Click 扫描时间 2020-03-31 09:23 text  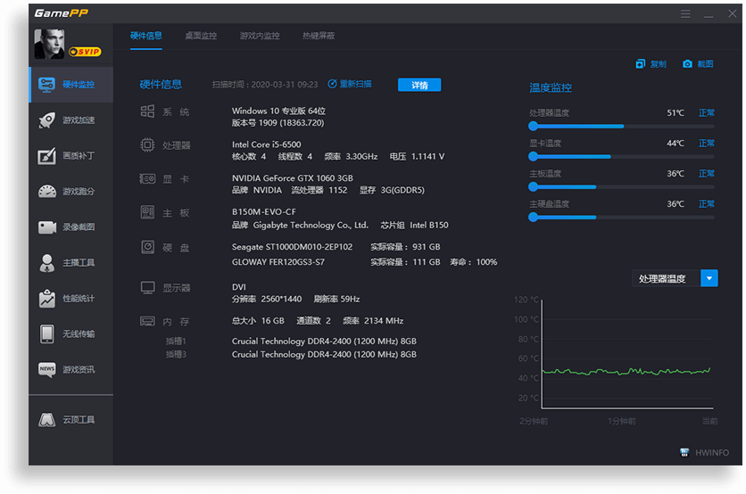point(265,85)
